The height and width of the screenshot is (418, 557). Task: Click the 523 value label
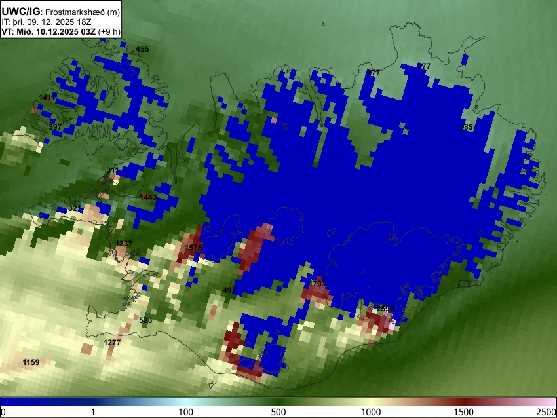pyautogui.click(x=145, y=320)
